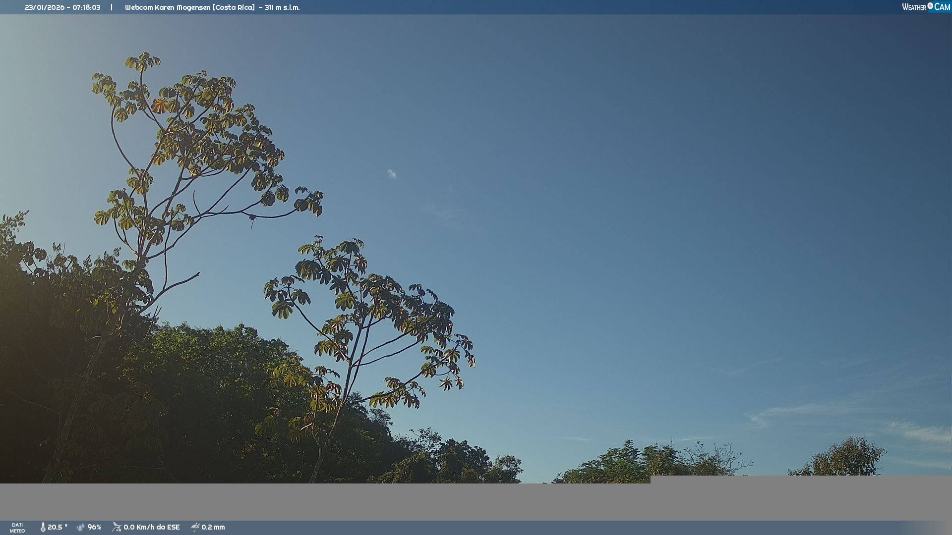Click the DATI METEO label
The height and width of the screenshot is (535, 952).
(x=17, y=528)
